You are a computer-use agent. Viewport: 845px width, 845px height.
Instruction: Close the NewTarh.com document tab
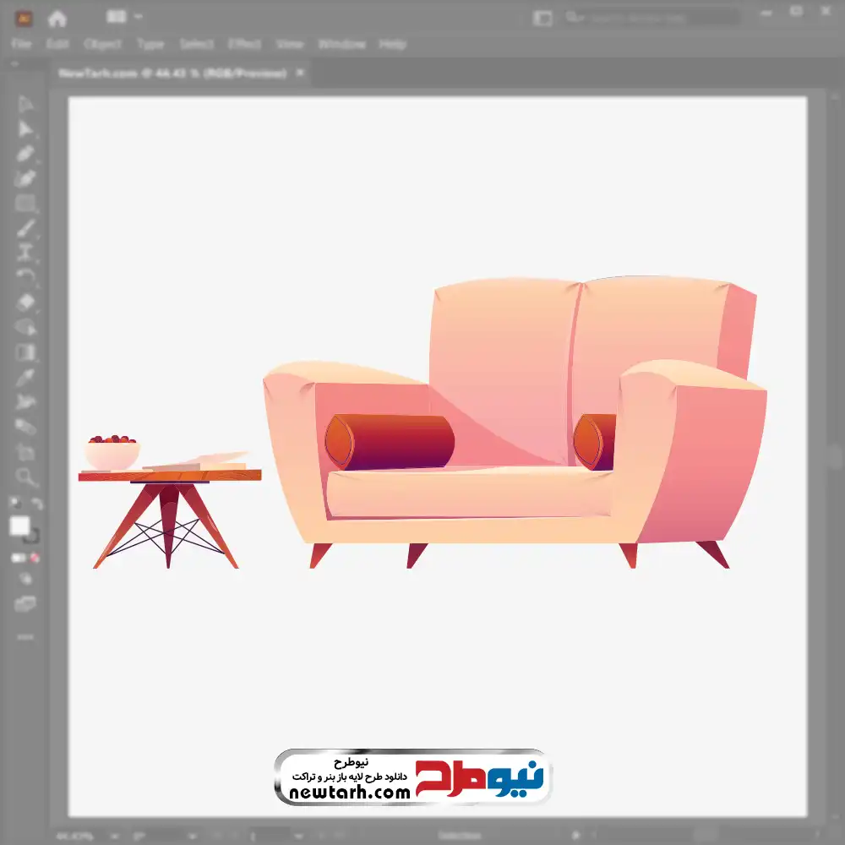[298, 74]
